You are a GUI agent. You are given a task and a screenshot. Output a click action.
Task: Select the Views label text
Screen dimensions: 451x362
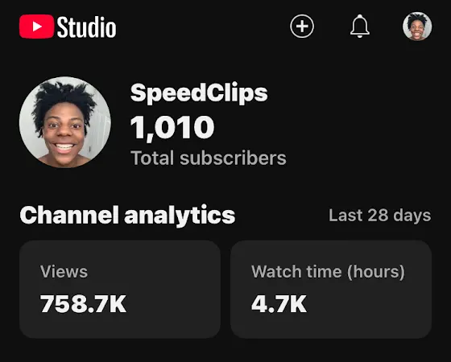(x=64, y=272)
